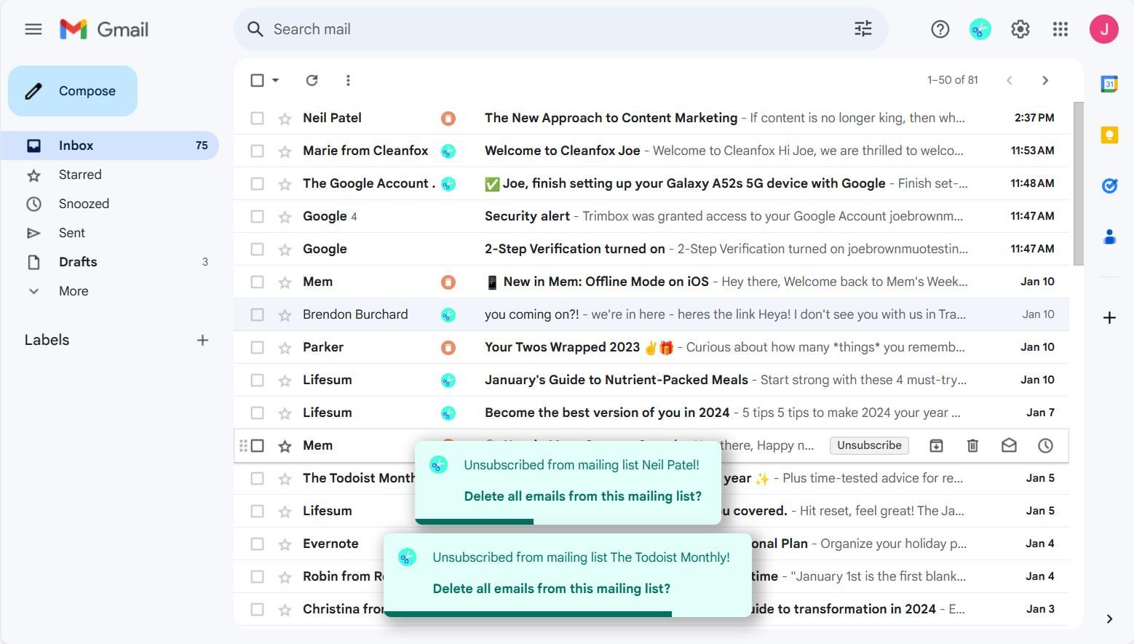
Task: Check the Neil Patel email checkbox
Action: pos(257,117)
